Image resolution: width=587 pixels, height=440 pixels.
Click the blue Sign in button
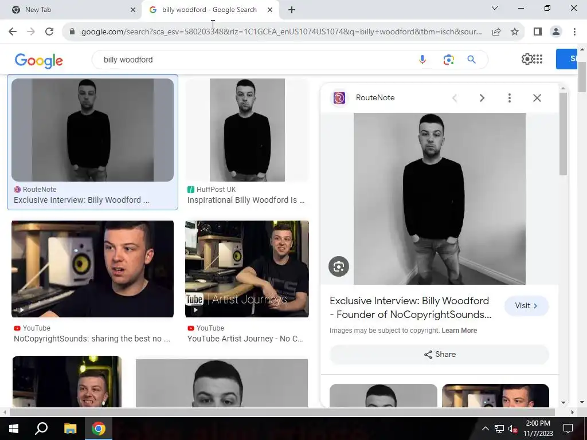pos(567,59)
